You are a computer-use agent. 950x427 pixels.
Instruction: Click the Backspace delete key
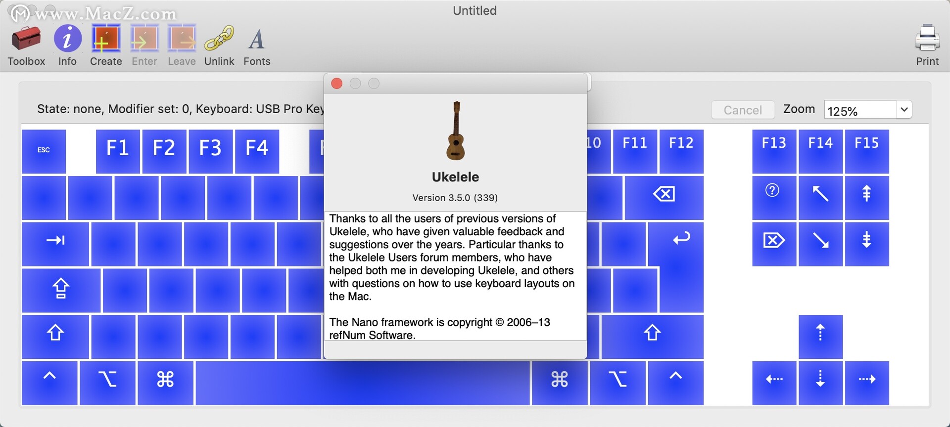[664, 198]
